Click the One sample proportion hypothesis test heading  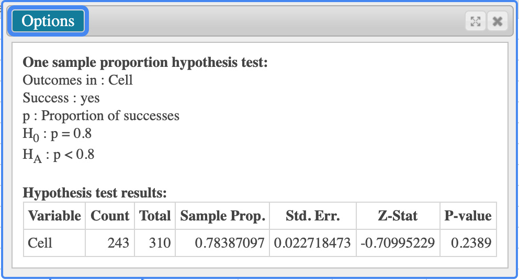[x=145, y=62]
